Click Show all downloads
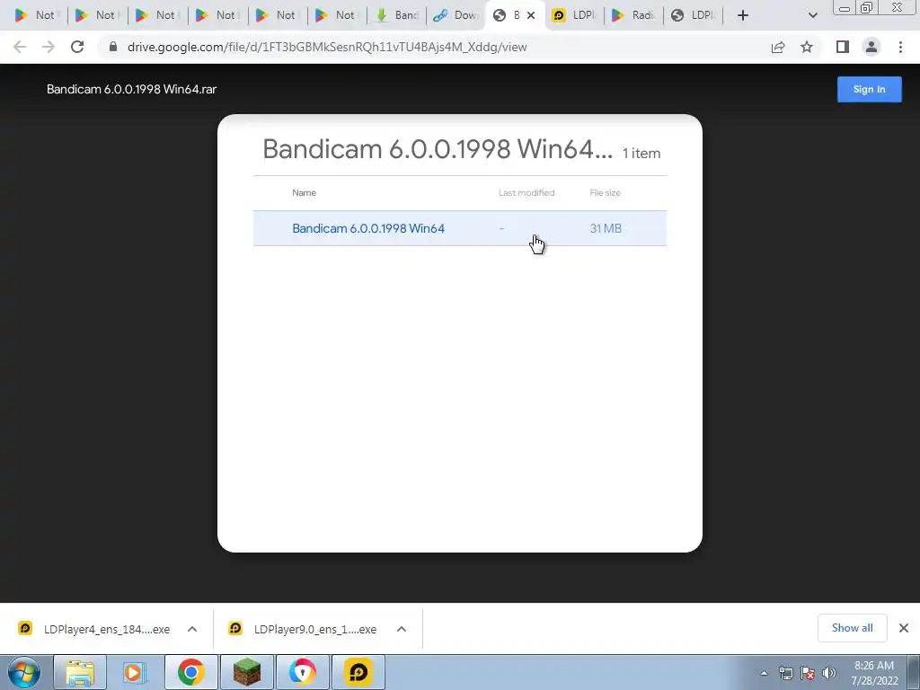Image resolution: width=920 pixels, height=690 pixels. point(852,628)
